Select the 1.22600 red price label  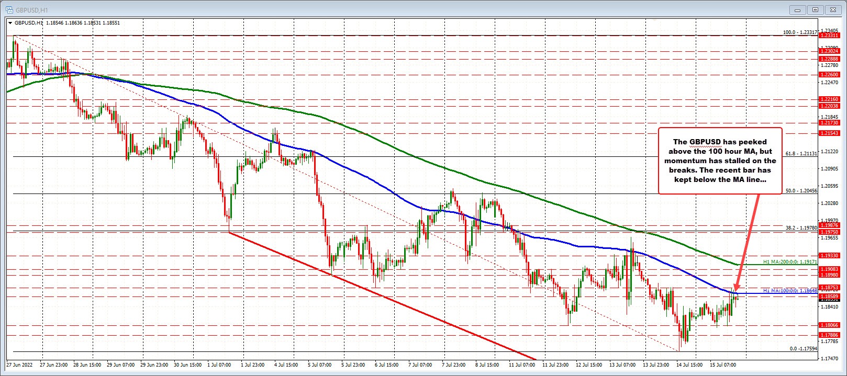tap(829, 75)
